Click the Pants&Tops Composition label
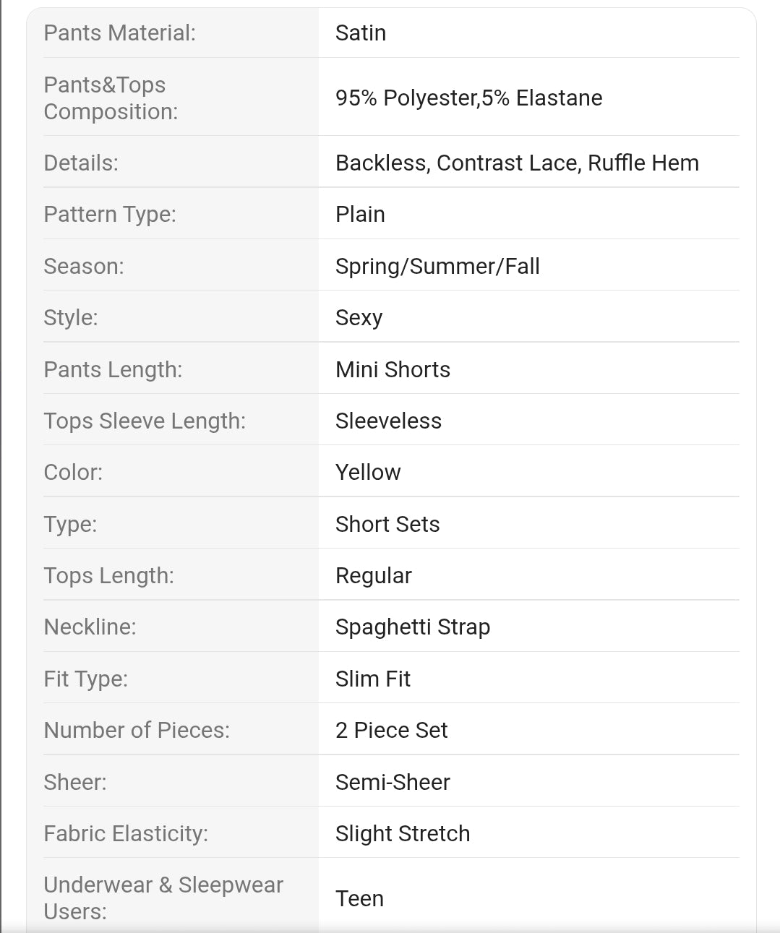This screenshot has width=780, height=933. point(111,98)
